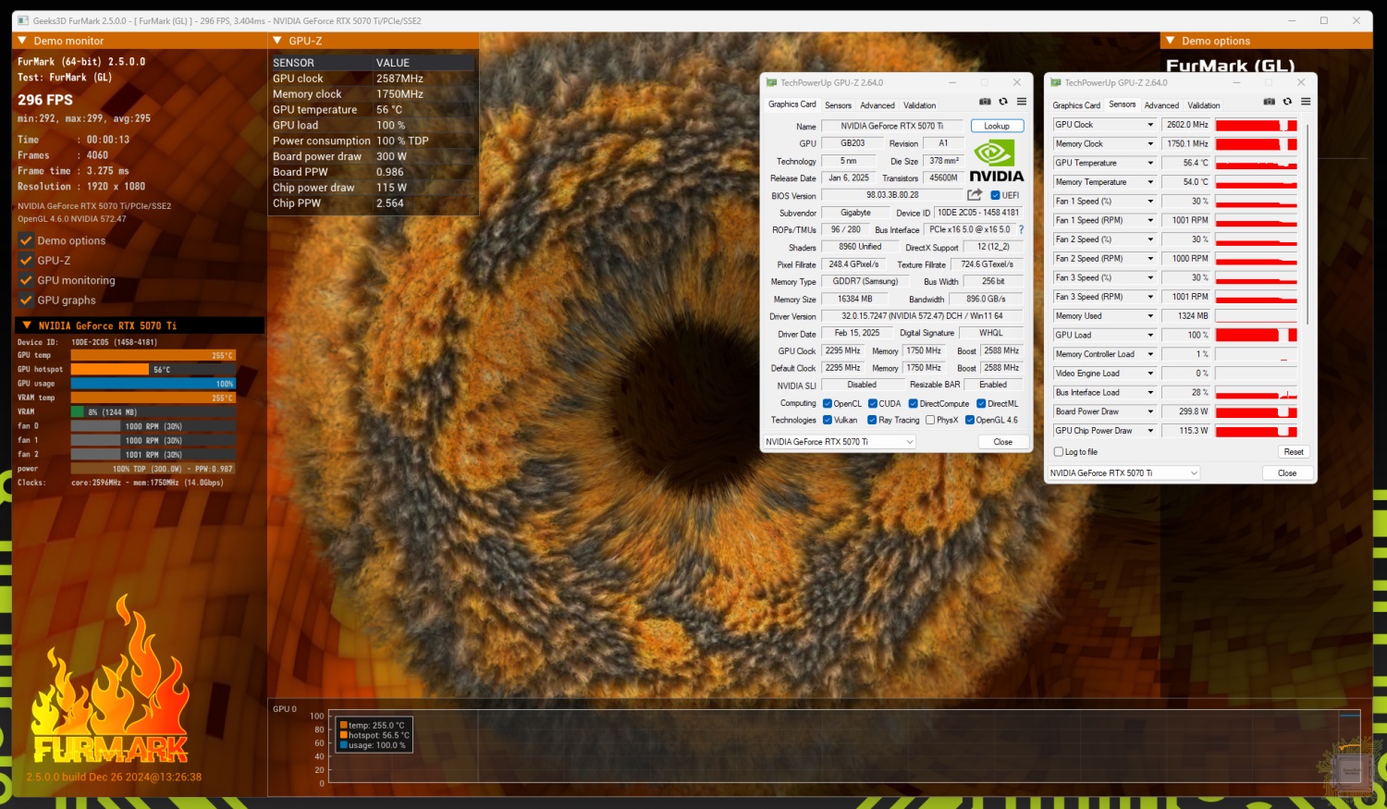Enable the PhysX checkbox
The image size is (1387, 809).
pyautogui.click(x=930, y=420)
